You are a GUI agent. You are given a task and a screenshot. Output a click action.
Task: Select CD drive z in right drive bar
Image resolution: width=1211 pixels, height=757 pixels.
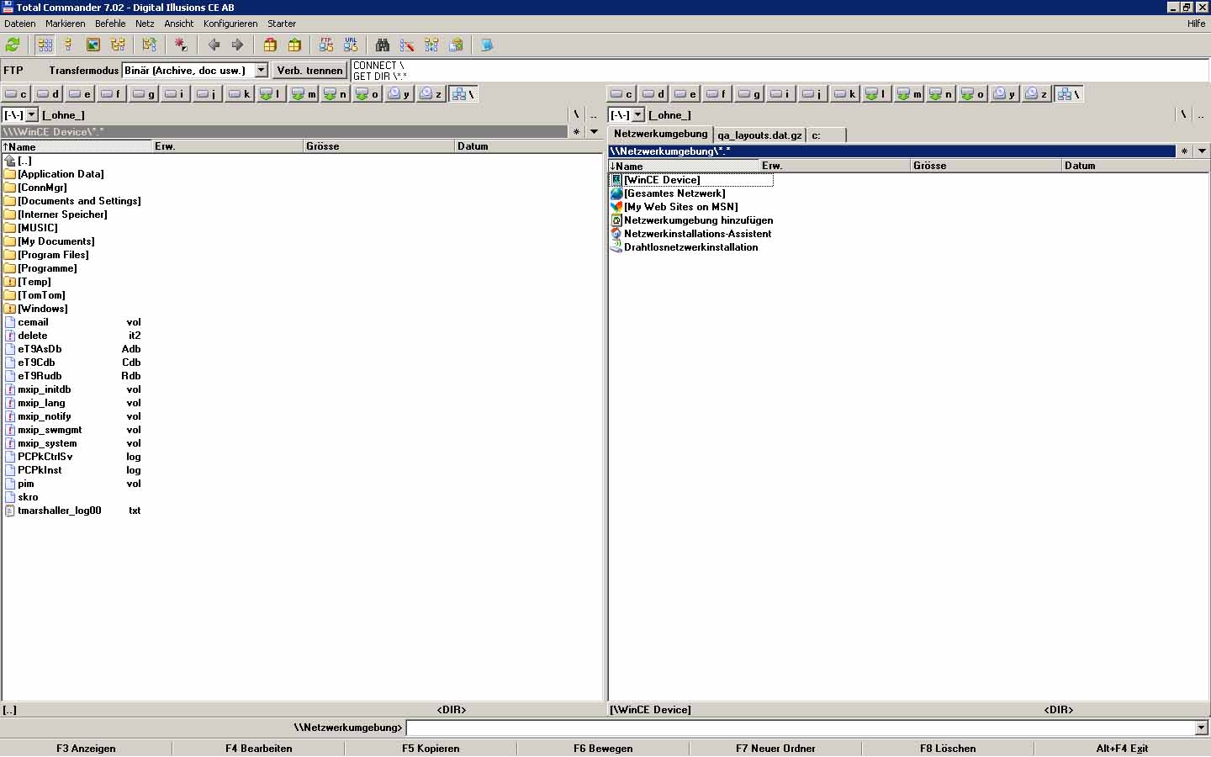click(1037, 93)
